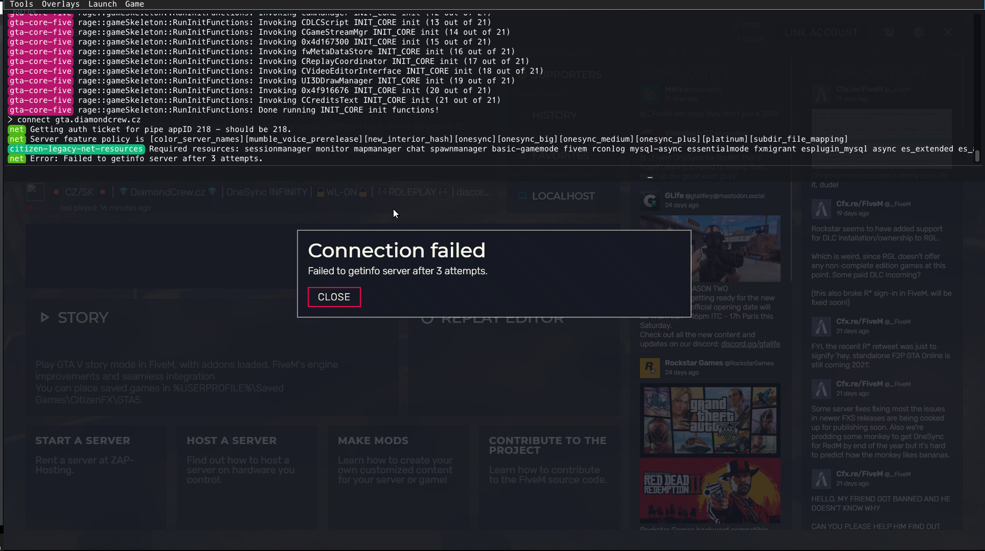
Task: Open the Red Dead Redemption II image
Action: point(710,490)
